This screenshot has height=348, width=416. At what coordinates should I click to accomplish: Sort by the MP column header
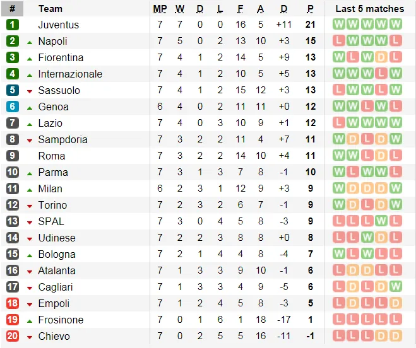pyautogui.click(x=160, y=9)
